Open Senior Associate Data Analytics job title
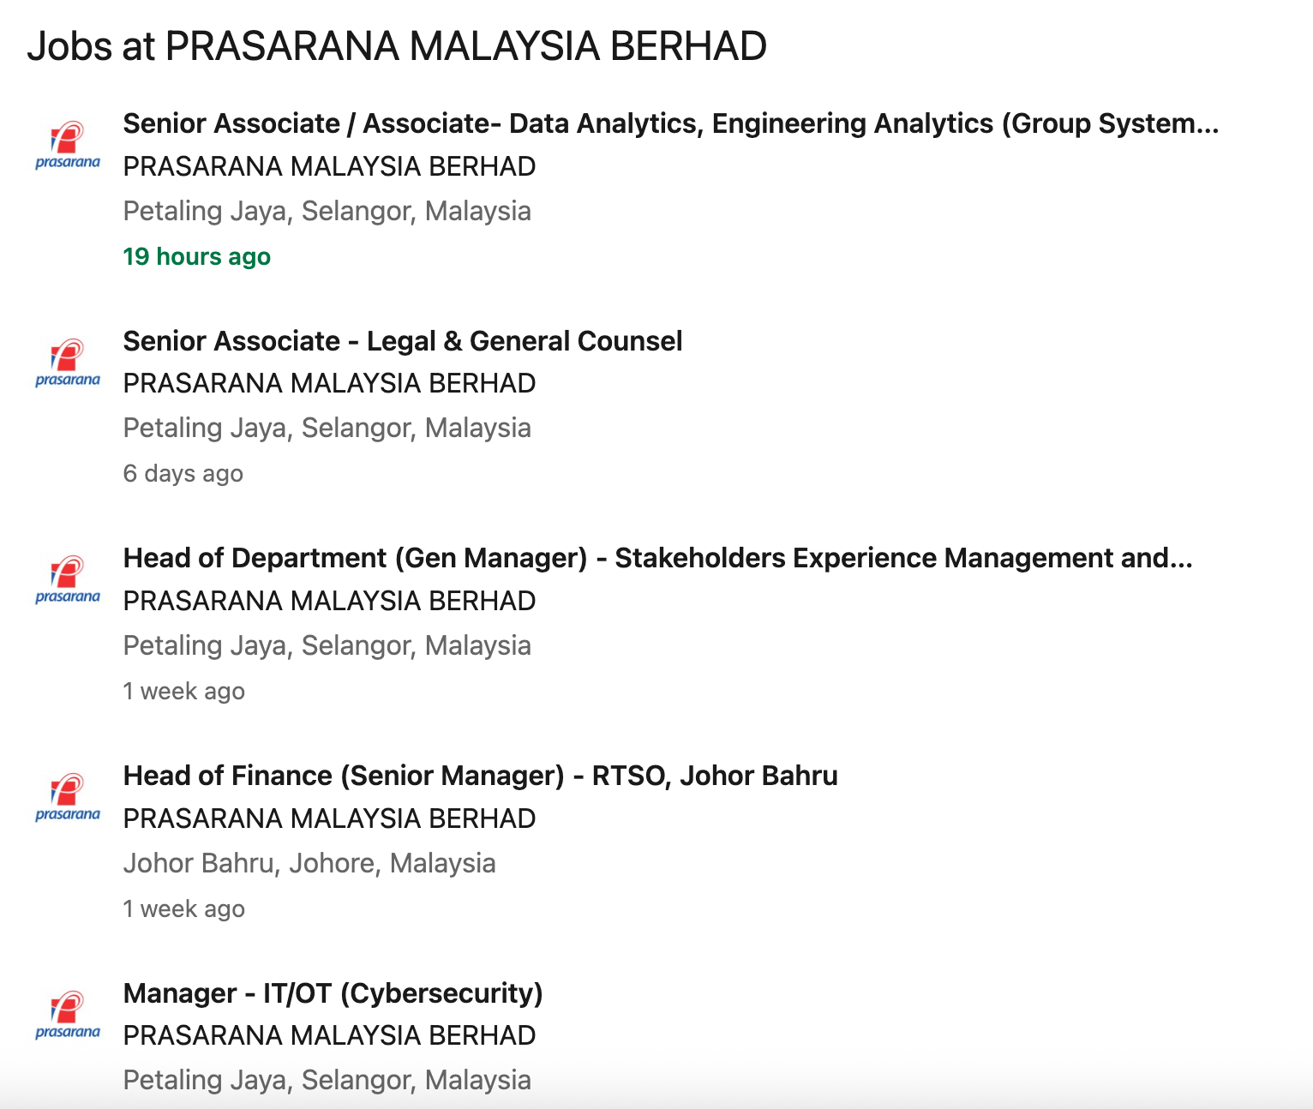Viewport: 1313px width, 1109px height. pos(670,123)
